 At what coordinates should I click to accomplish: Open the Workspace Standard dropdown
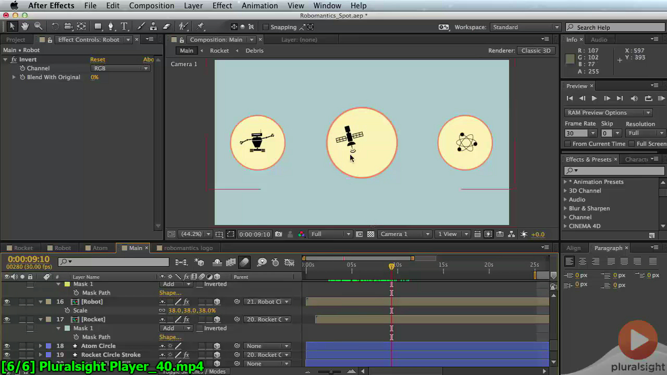click(x=525, y=27)
